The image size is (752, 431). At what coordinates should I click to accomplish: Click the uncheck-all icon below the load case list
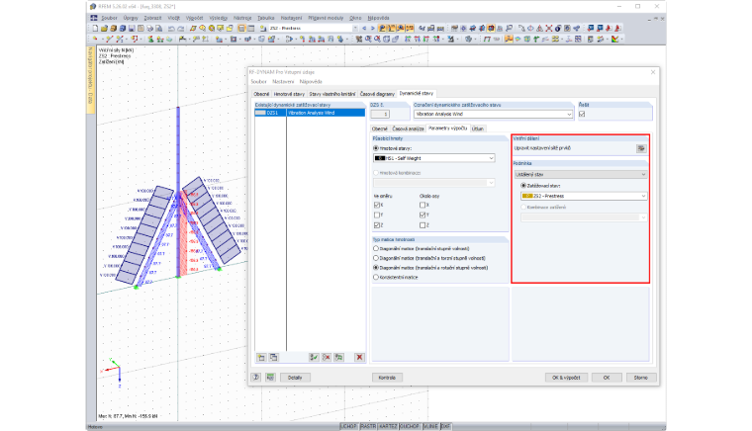pos(327,357)
